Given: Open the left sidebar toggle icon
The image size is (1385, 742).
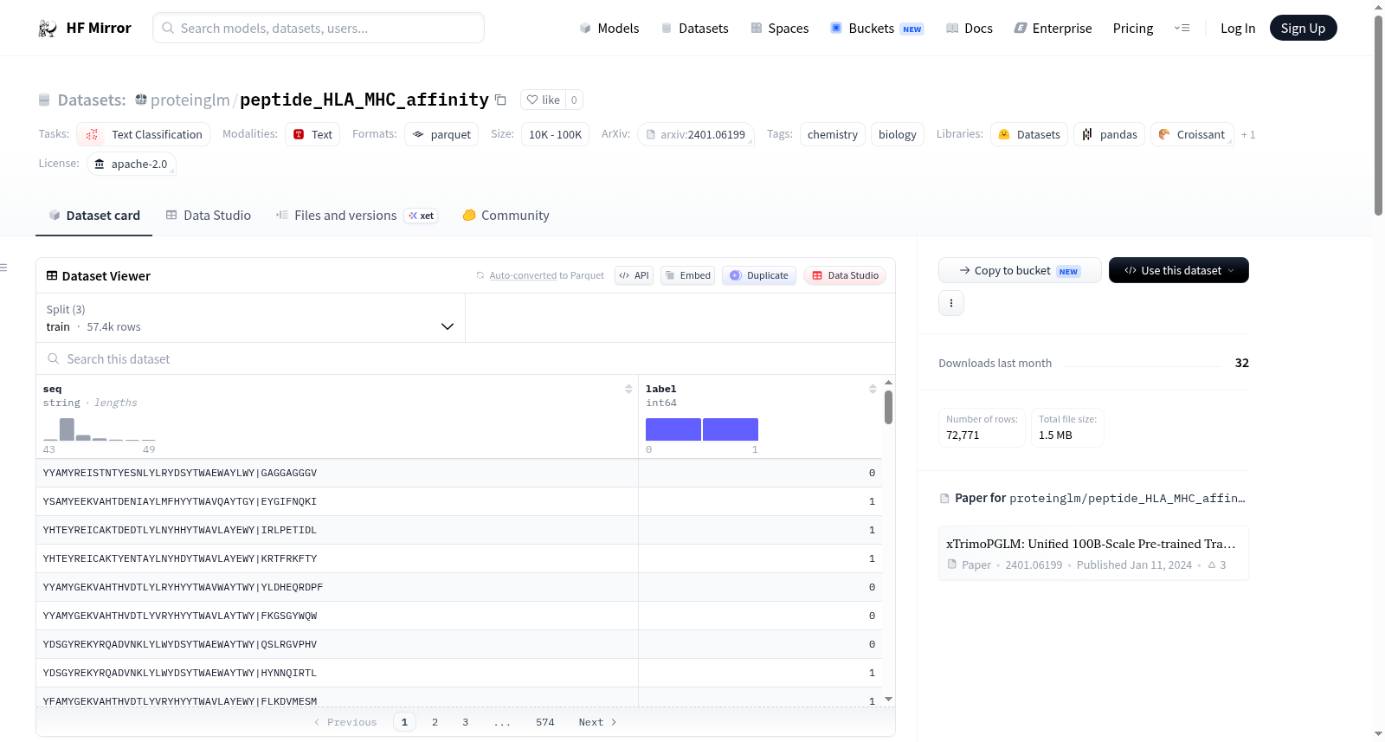Looking at the screenshot, I should (x=3, y=268).
